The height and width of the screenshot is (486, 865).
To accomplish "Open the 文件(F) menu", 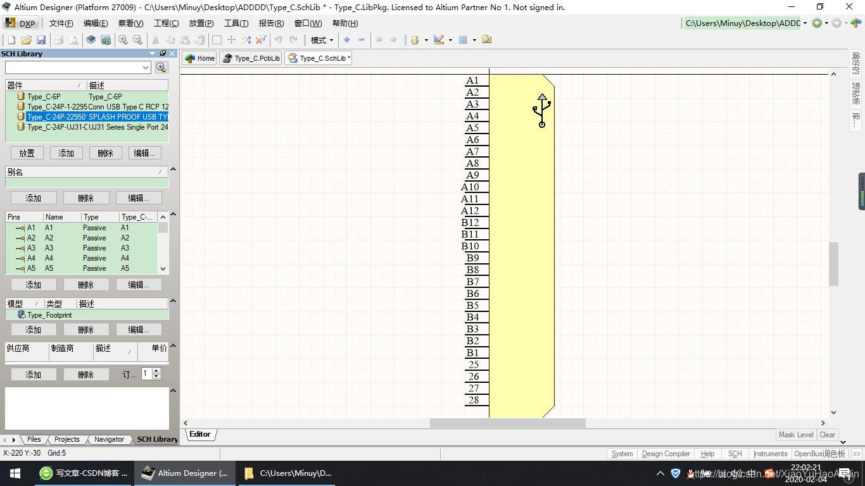I will click(x=61, y=23).
